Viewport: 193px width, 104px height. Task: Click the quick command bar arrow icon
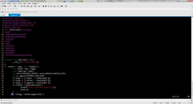coord(2,12)
